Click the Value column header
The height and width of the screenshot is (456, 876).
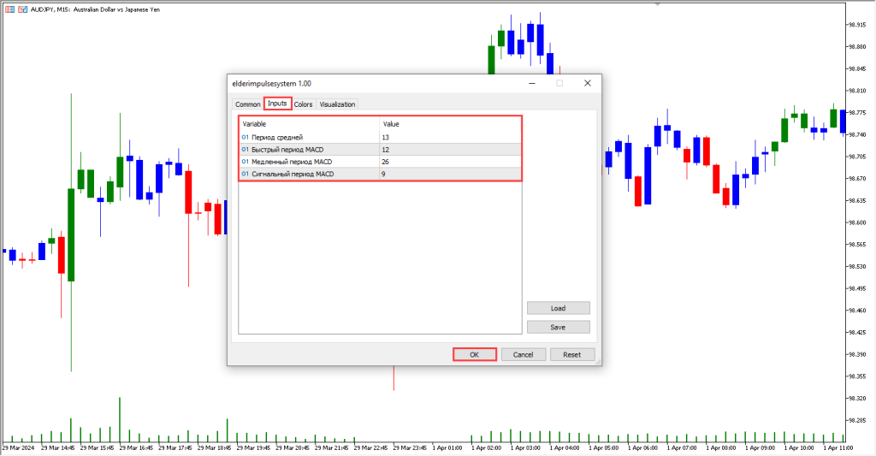[450, 124]
